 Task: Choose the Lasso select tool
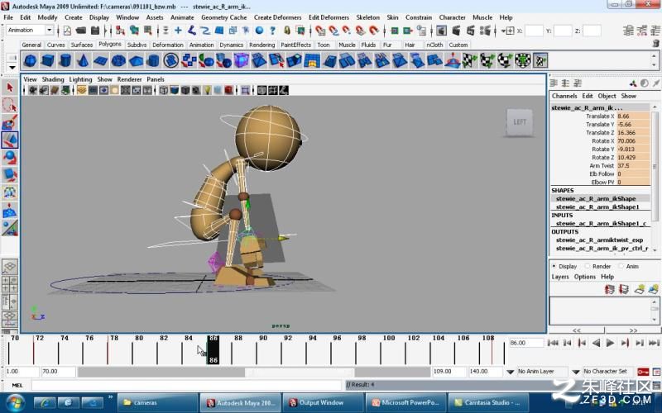[10, 105]
